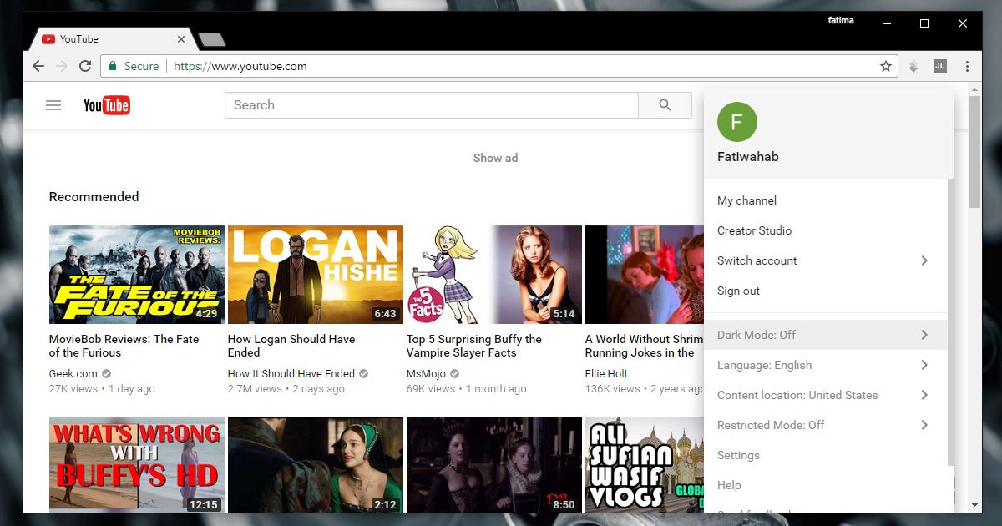Open Content location: United States
This screenshot has height=526, width=1002.
click(x=826, y=395)
